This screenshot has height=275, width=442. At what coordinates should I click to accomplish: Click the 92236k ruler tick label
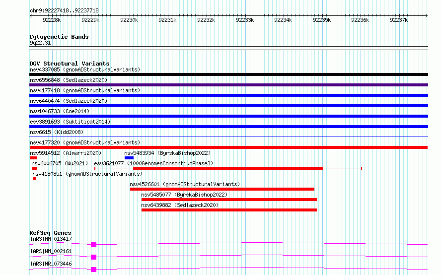360,20
